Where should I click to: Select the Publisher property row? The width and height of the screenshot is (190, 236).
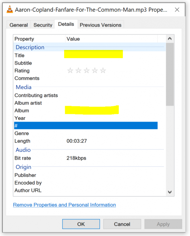pos(86,175)
